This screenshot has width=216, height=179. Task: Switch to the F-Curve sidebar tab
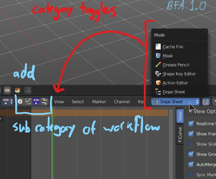[180, 135]
